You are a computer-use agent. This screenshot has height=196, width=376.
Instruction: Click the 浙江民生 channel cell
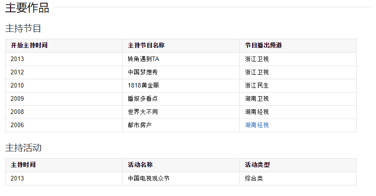pos(257,85)
